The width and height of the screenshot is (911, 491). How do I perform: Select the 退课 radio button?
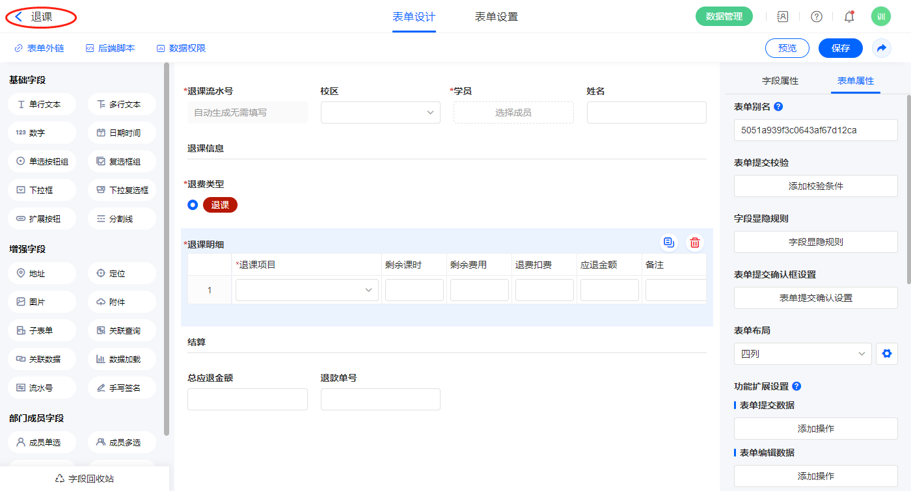(193, 206)
